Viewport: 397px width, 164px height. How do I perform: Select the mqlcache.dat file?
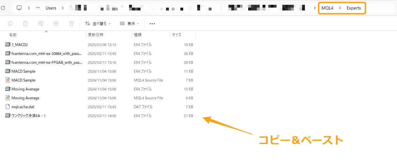(x=23, y=107)
